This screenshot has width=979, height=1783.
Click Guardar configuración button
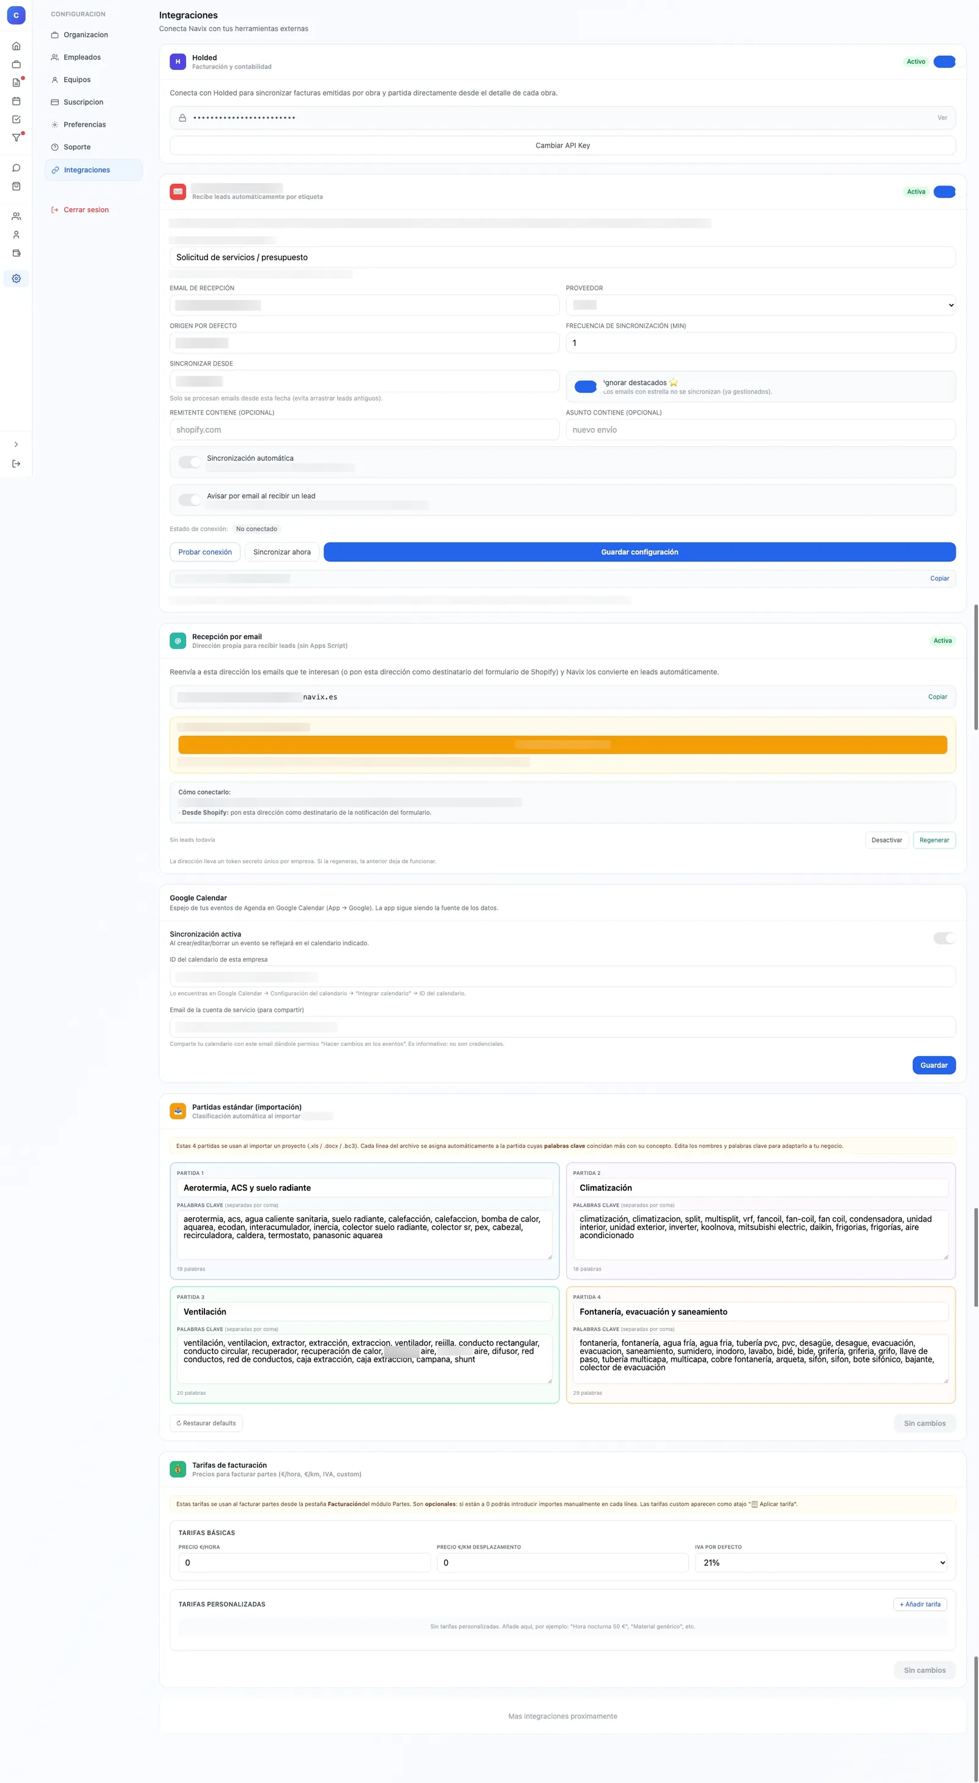tap(639, 552)
